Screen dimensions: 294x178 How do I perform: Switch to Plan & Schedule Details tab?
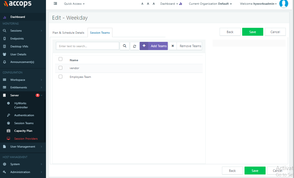68,33
